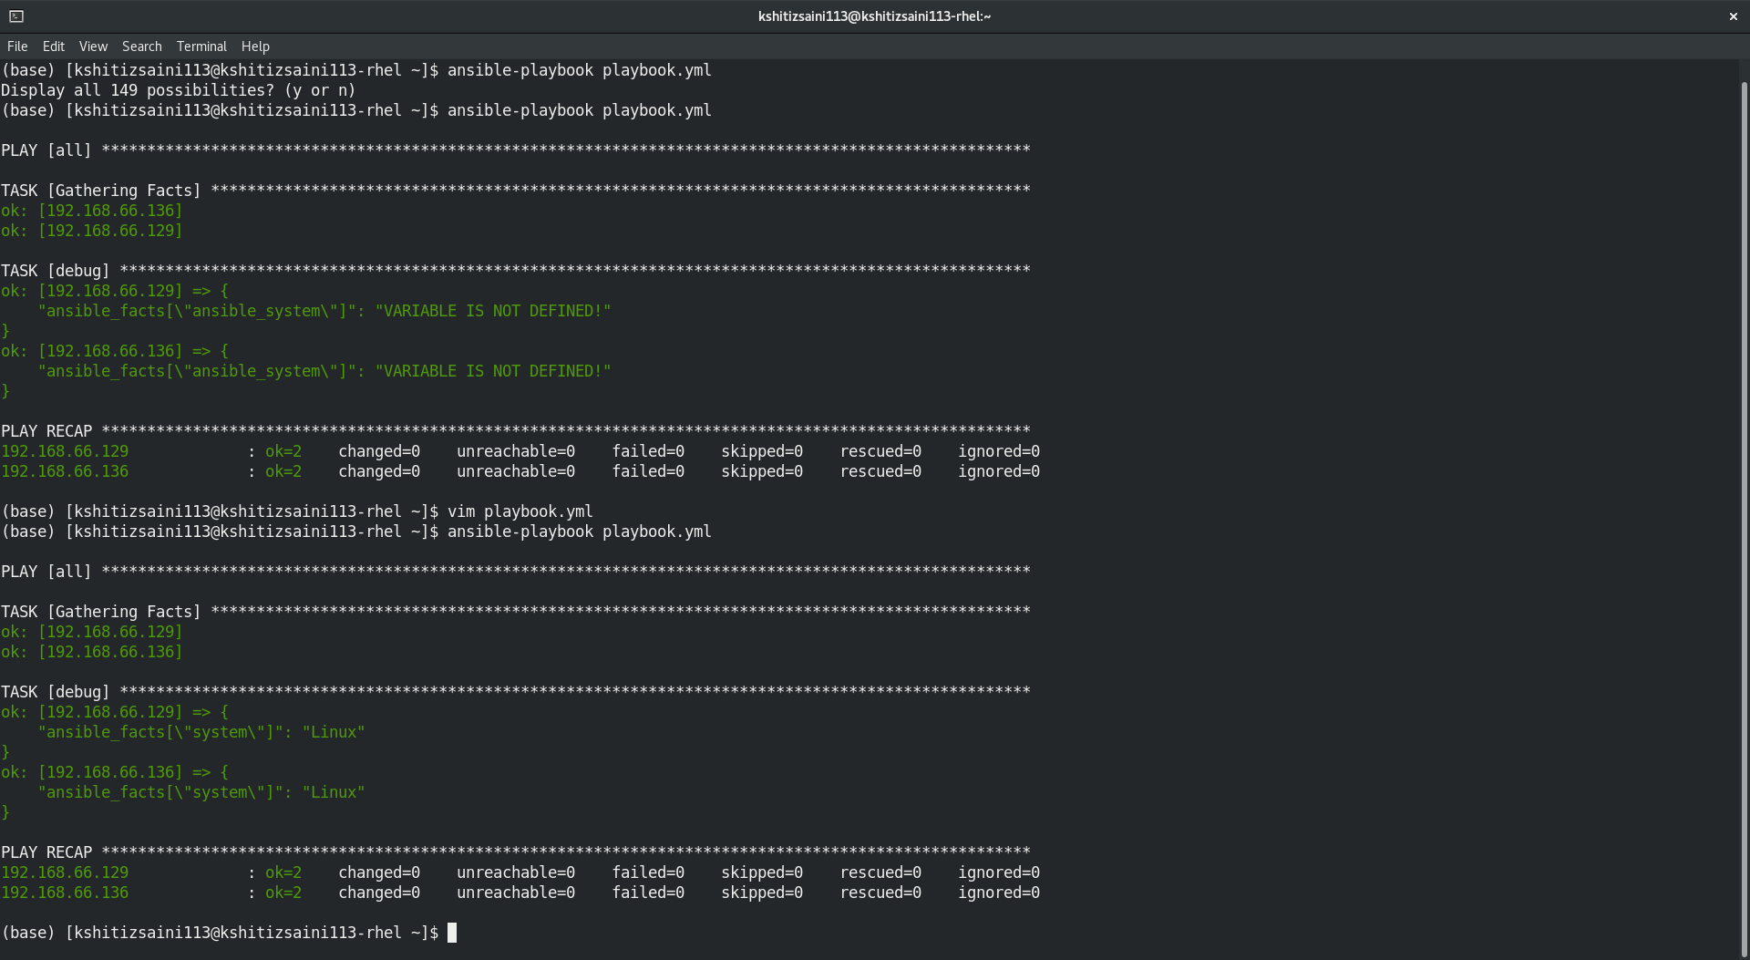Close the terminal window
Image resolution: width=1750 pixels, height=960 pixels.
[x=1733, y=16]
